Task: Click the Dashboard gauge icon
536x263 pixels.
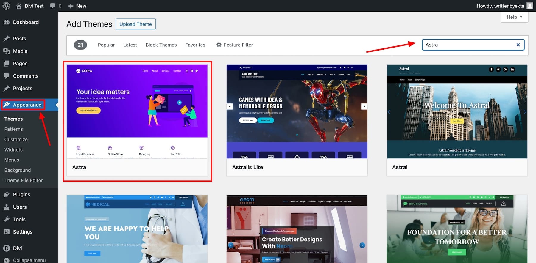Action: click(7, 22)
